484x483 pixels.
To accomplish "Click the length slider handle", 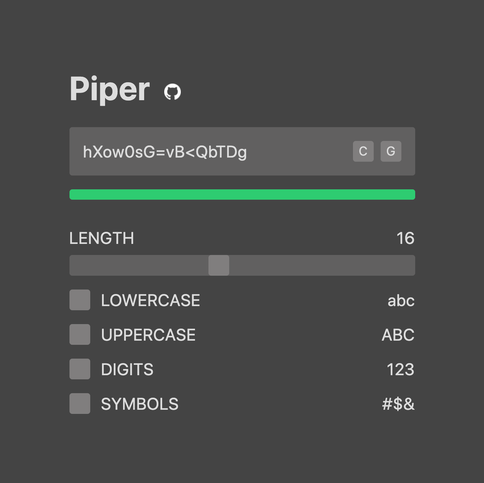I will coord(219,265).
